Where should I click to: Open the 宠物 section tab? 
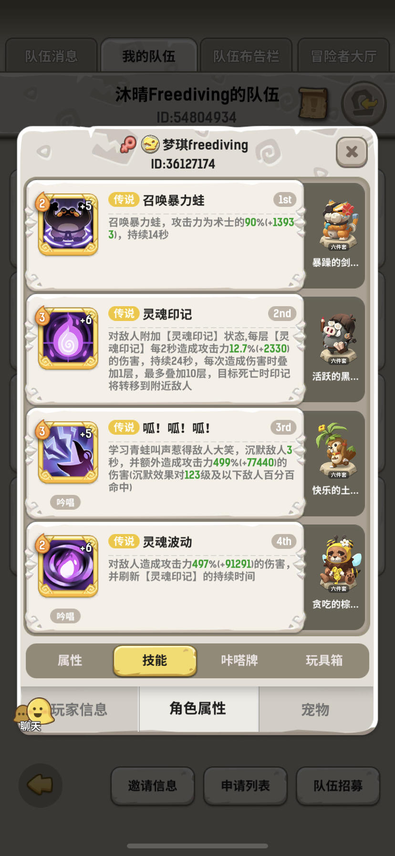pyautogui.click(x=316, y=709)
